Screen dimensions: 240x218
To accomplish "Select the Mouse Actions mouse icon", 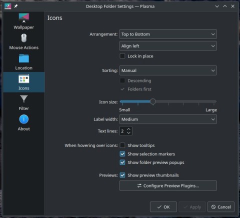I will click(24, 38).
